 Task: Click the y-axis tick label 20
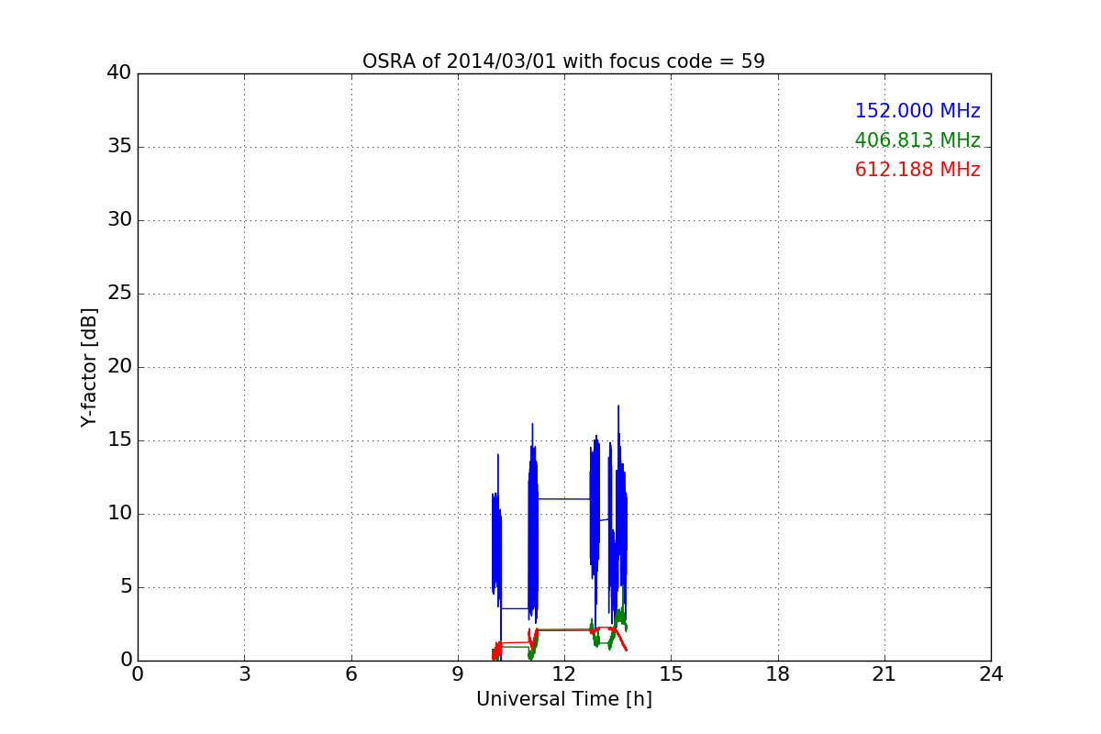(x=119, y=367)
